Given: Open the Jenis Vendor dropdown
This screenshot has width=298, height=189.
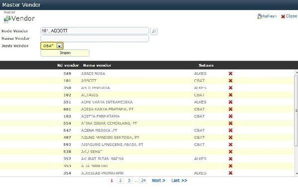Looking at the screenshot, I should pos(59,46).
